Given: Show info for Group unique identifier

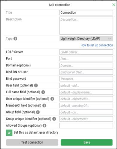Looking at the screenshot, I should (x=54, y=119).
